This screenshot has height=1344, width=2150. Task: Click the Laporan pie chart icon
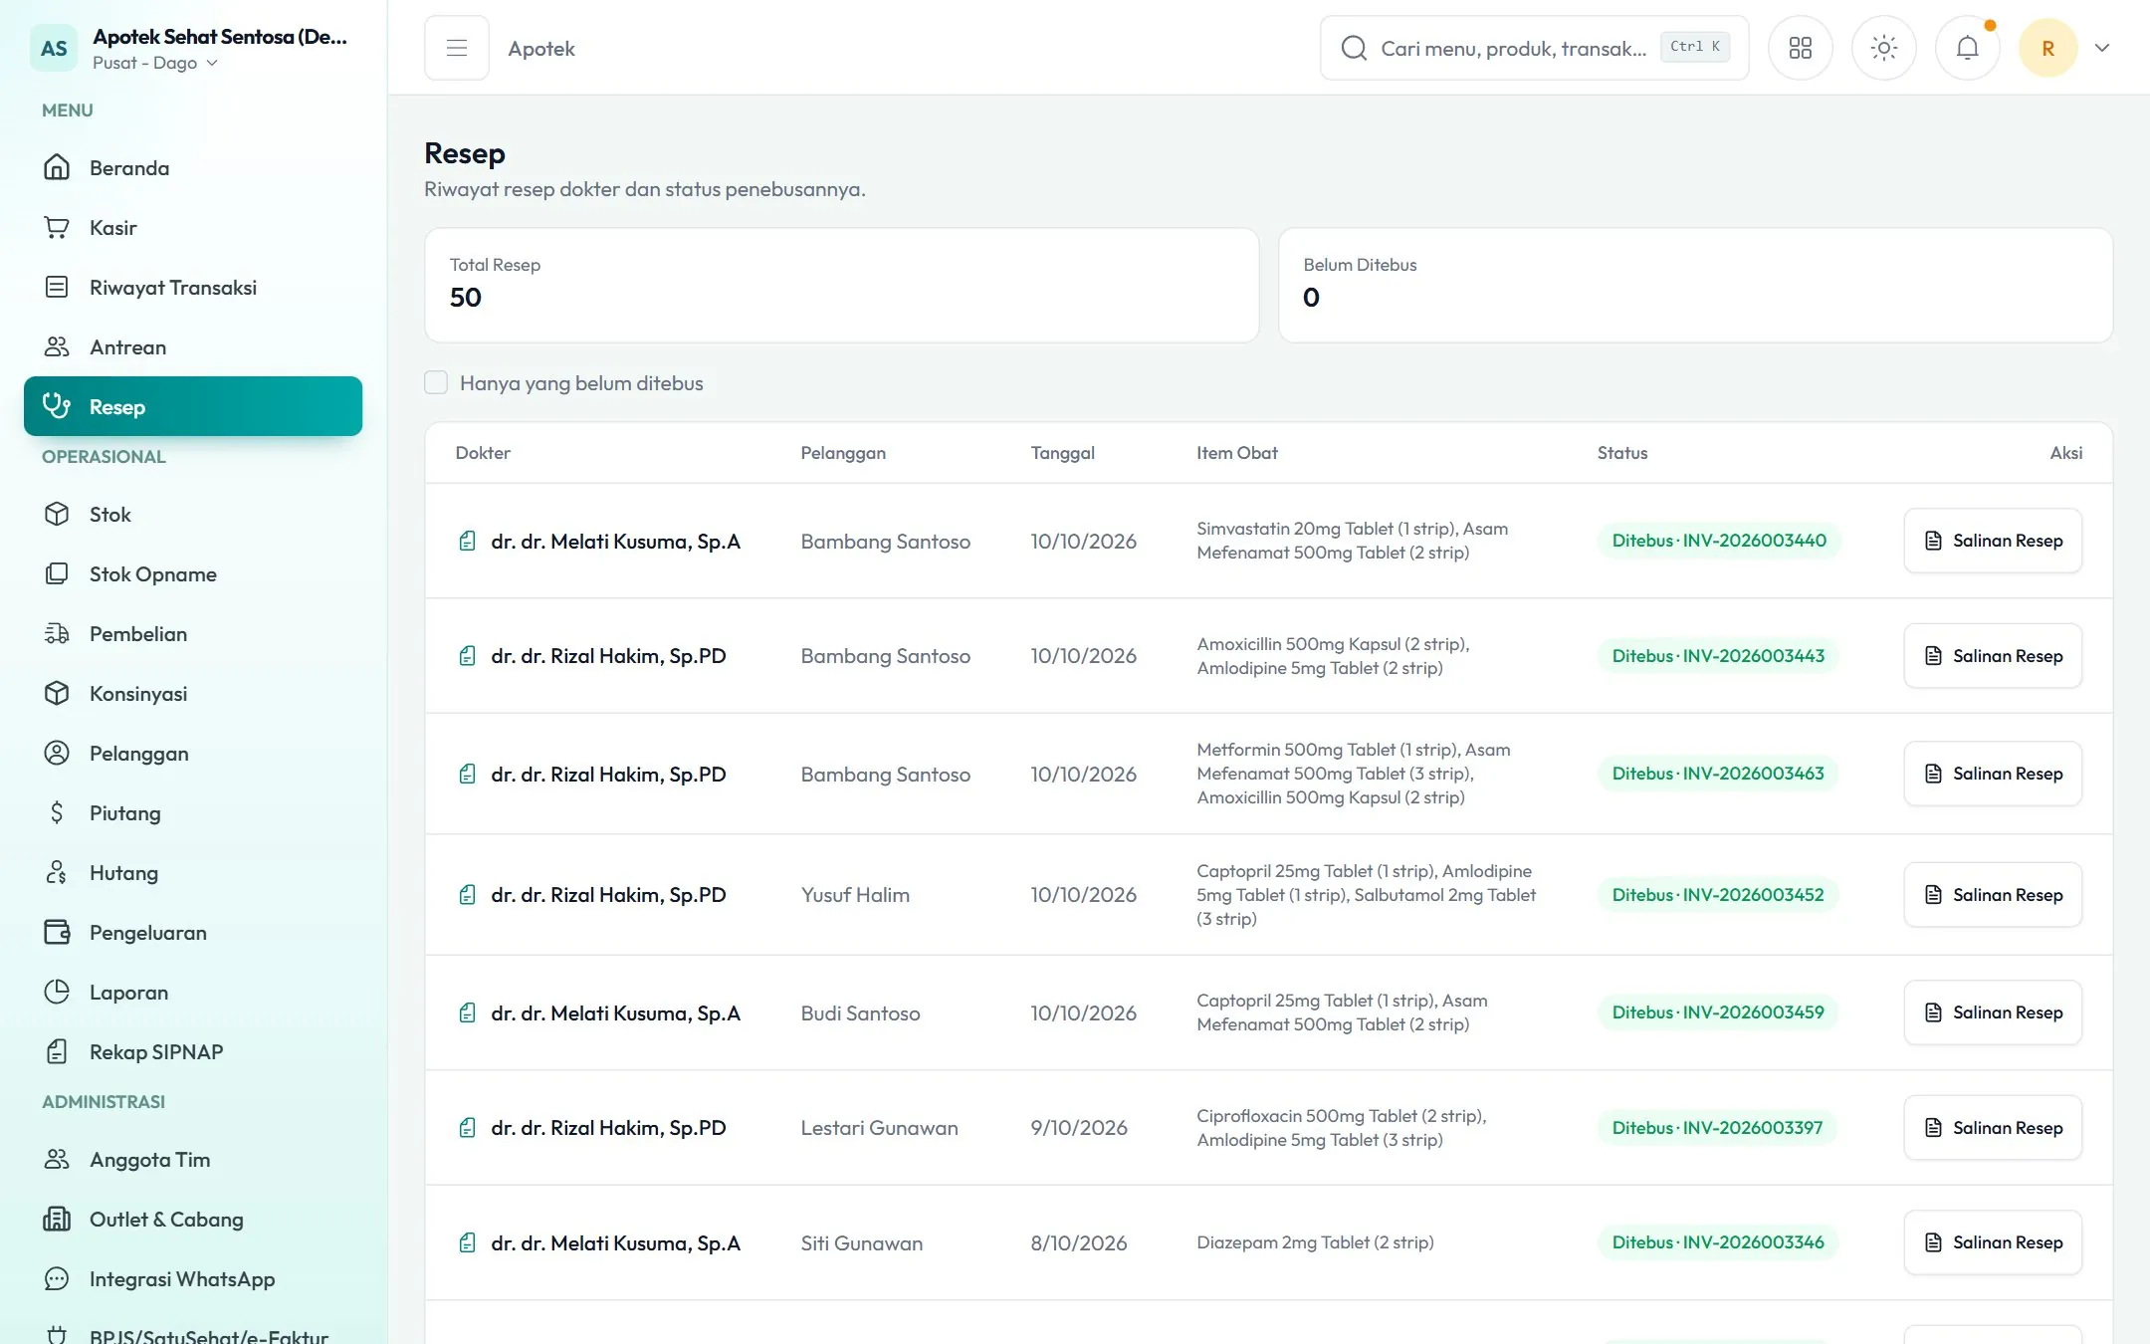point(57,992)
